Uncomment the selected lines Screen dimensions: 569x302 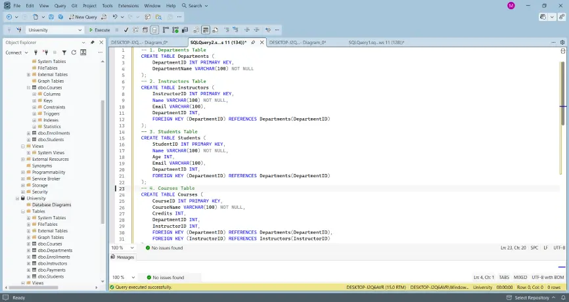pyautogui.click(x=235, y=30)
